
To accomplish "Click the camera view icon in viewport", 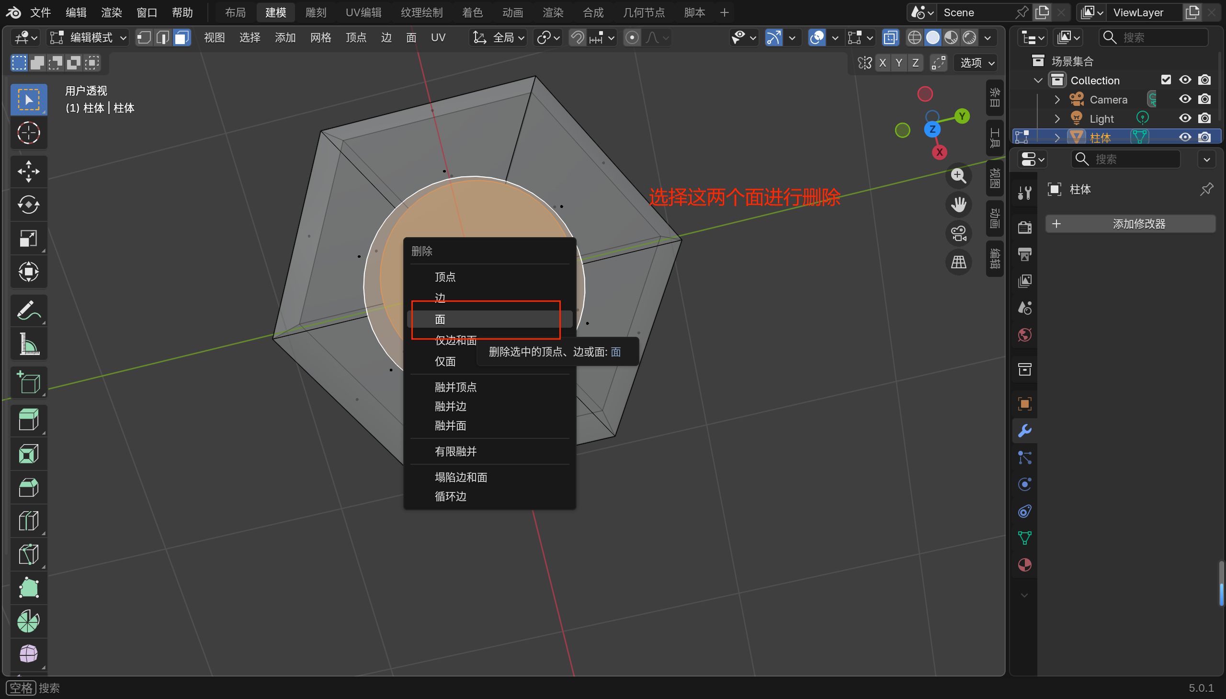I will coord(958,234).
